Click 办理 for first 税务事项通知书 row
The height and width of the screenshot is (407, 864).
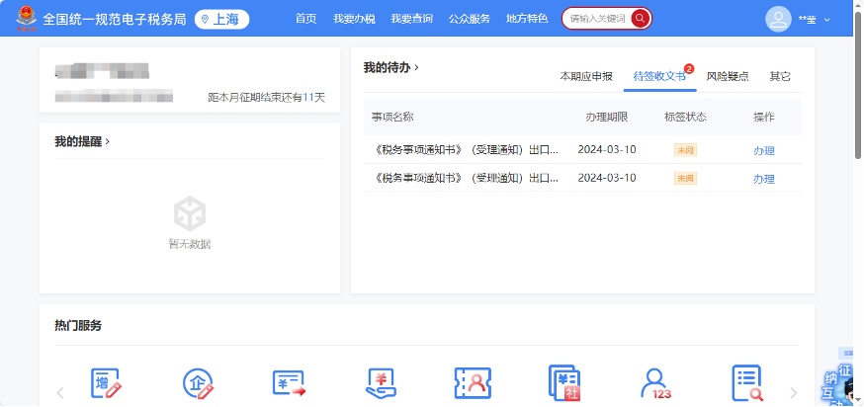(x=763, y=151)
